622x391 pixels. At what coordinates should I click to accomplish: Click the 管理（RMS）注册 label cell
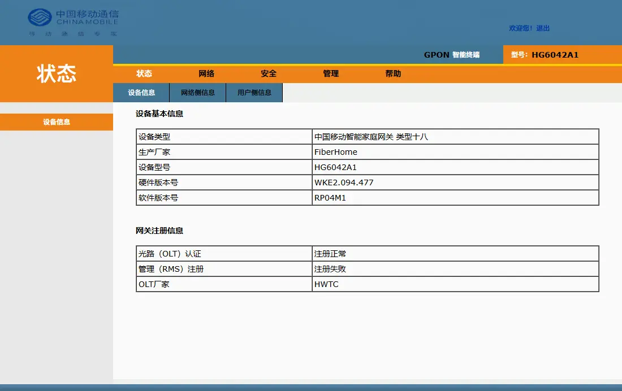click(x=224, y=269)
